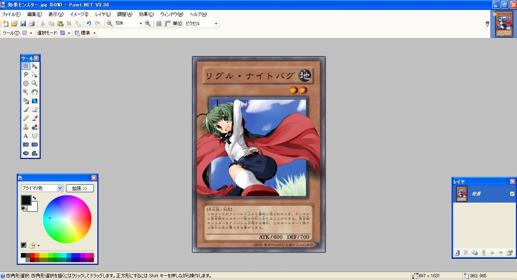
Task: Open layer properties button in Layers panel
Action: [510, 253]
